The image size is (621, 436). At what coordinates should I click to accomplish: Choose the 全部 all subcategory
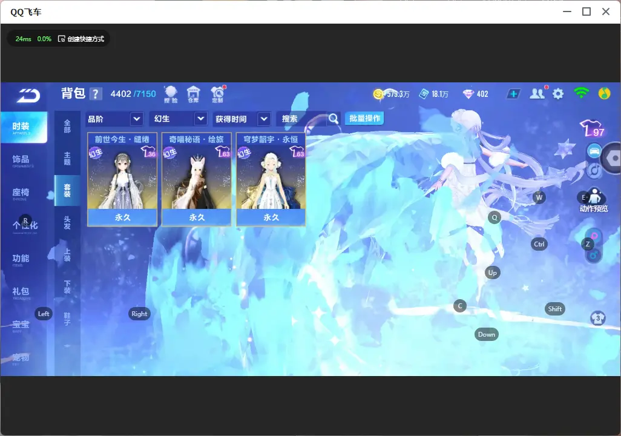(x=67, y=126)
